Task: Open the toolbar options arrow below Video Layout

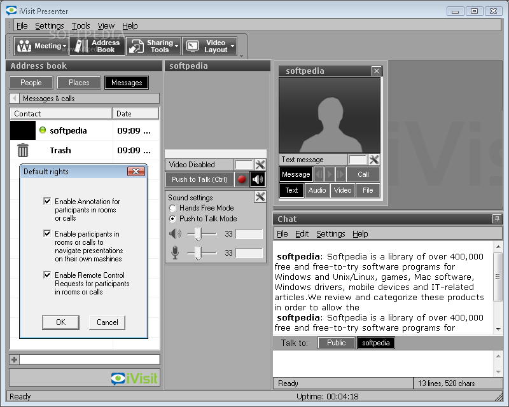Action: [242, 57]
